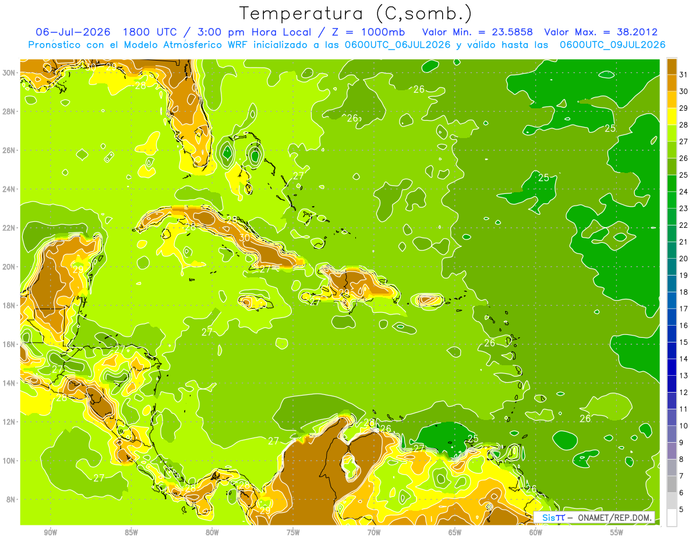The width and height of the screenshot is (699, 540).
Task: Click the "Valor Min. = 23.5858" text
Action: [477, 32]
